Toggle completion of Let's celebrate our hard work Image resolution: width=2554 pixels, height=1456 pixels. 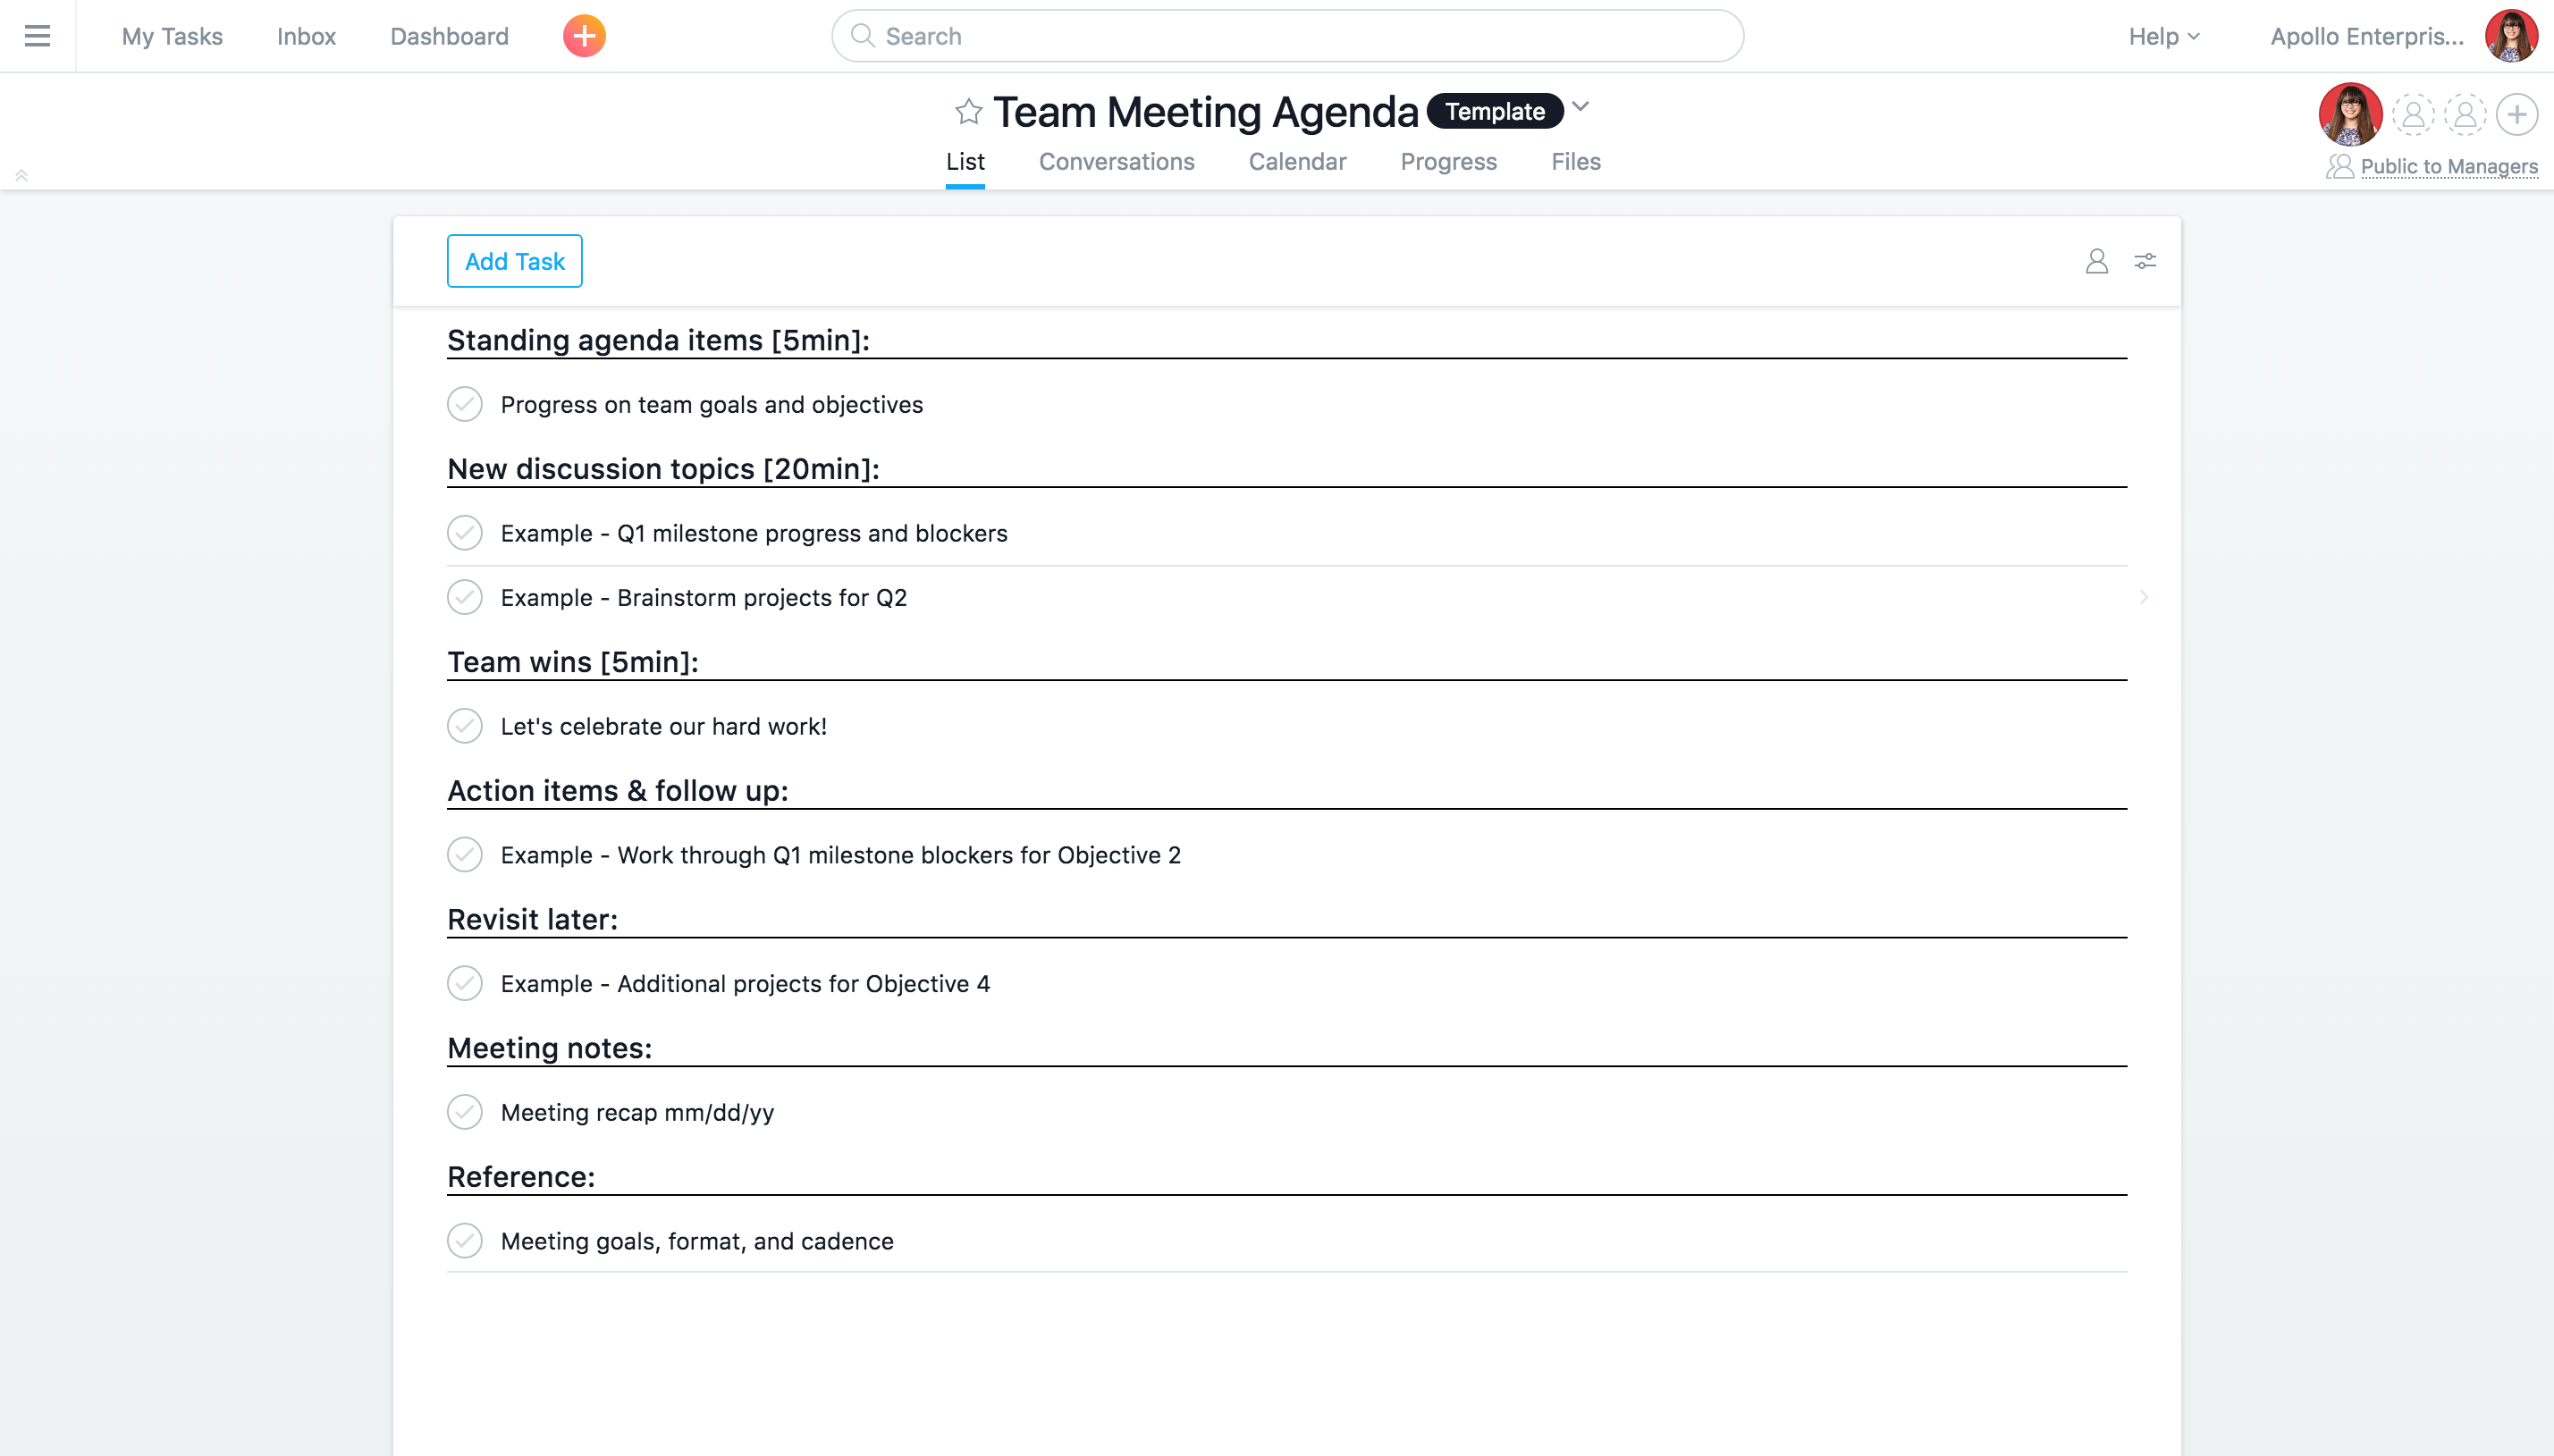click(x=465, y=727)
